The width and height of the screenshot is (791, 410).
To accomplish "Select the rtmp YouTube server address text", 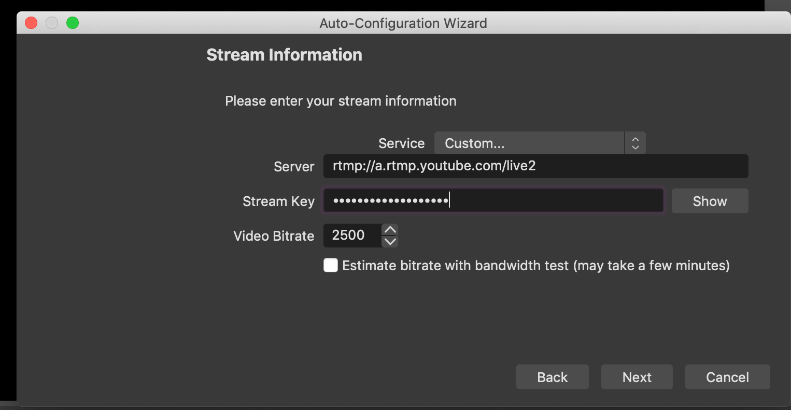I will pyautogui.click(x=536, y=166).
